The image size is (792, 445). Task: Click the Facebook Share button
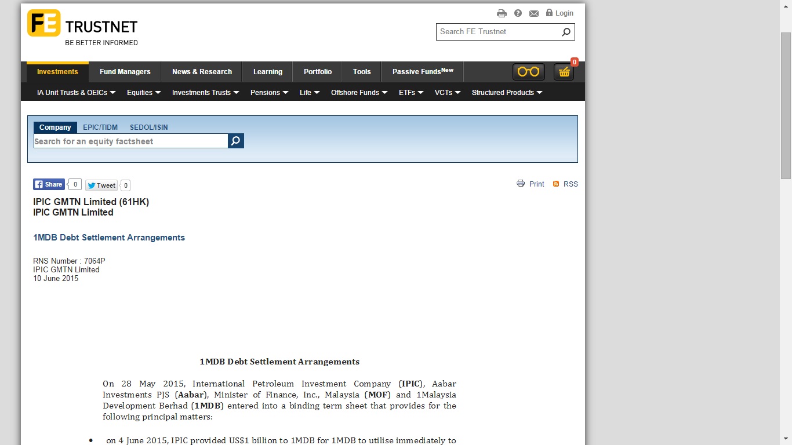click(x=49, y=184)
